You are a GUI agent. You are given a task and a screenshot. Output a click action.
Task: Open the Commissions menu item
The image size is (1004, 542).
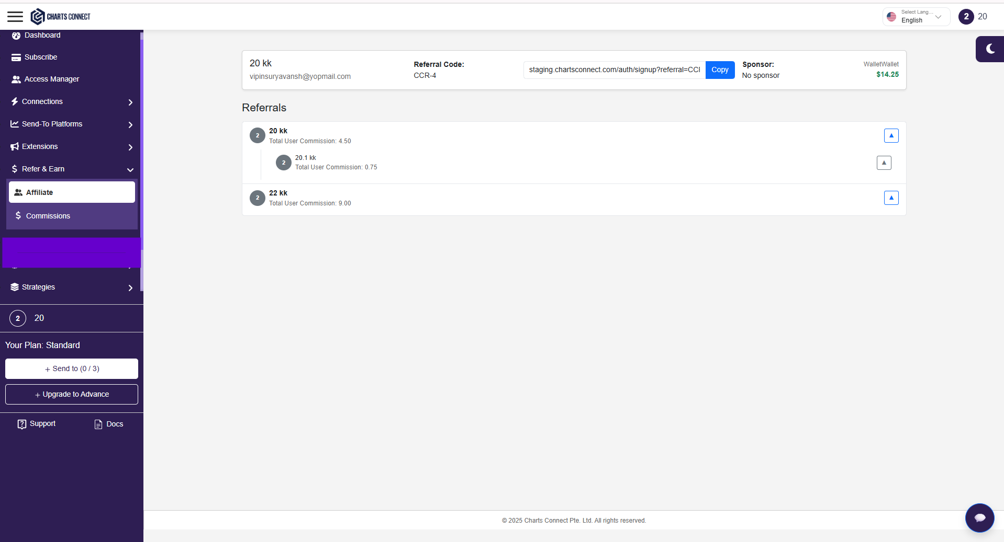click(x=48, y=216)
